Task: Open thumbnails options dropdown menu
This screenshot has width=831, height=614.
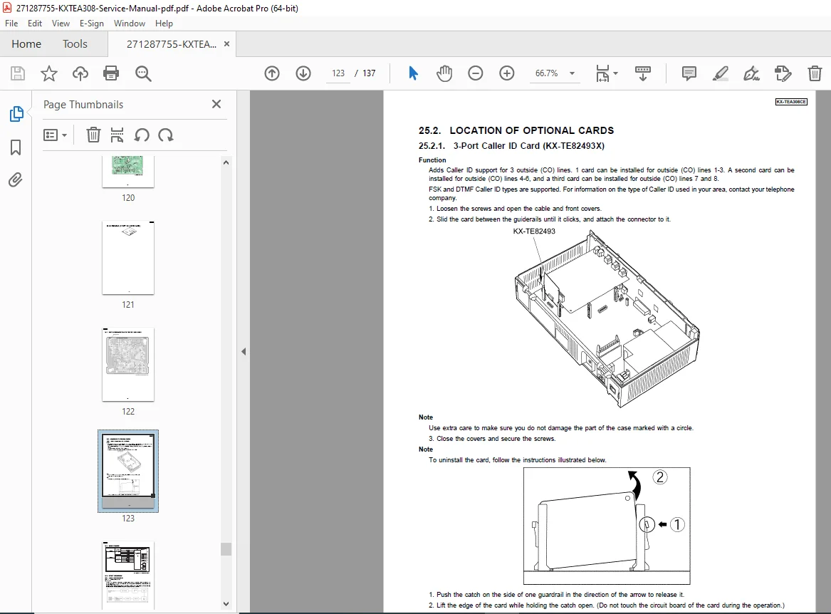Action: pyautogui.click(x=55, y=135)
